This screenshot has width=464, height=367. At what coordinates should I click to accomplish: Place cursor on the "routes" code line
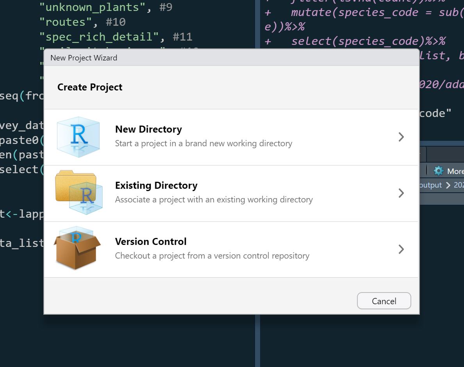[x=82, y=22]
